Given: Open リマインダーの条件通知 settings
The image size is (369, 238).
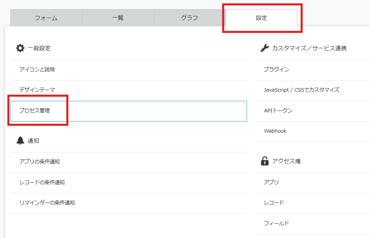Looking at the screenshot, I should [47, 203].
